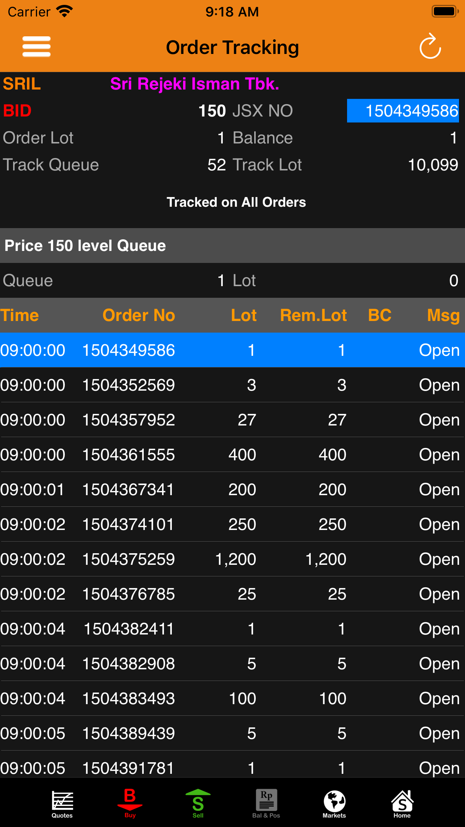The width and height of the screenshot is (465, 827).
Task: Tap the BC column header
Action: (x=380, y=315)
